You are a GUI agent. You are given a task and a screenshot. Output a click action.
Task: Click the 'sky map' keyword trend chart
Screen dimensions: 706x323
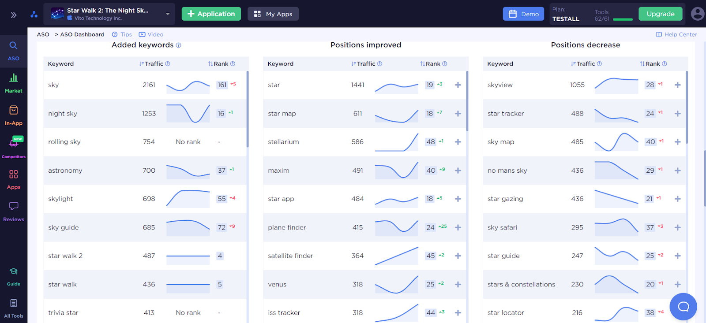click(x=616, y=142)
